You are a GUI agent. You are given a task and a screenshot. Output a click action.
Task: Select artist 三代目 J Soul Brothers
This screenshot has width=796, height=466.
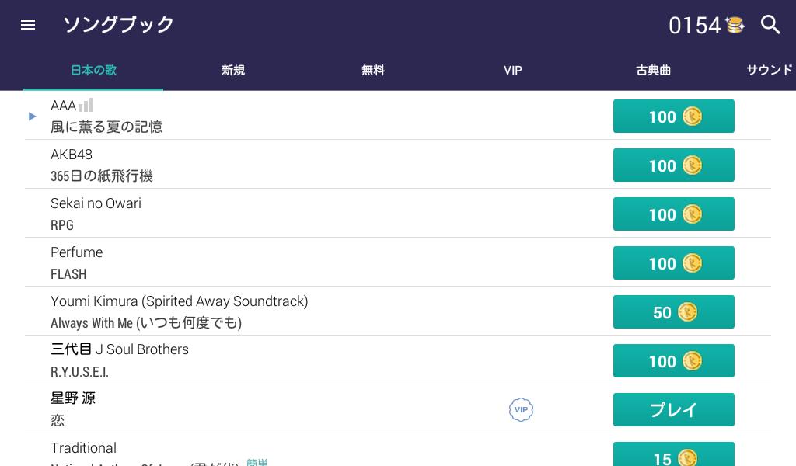tap(119, 349)
